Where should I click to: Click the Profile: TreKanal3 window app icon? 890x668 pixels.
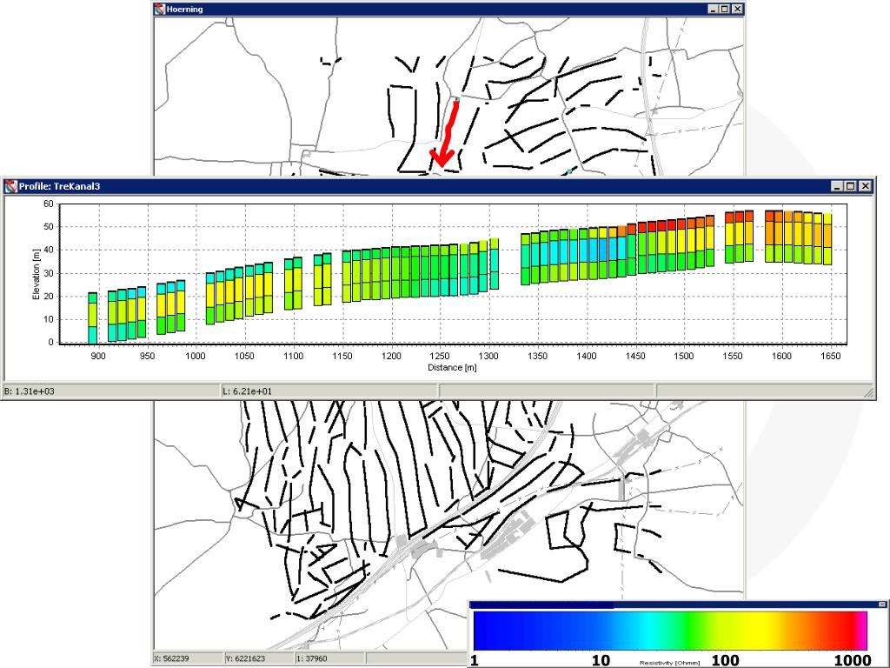(x=10, y=186)
